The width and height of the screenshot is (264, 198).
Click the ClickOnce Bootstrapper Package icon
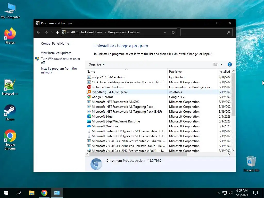89,82
